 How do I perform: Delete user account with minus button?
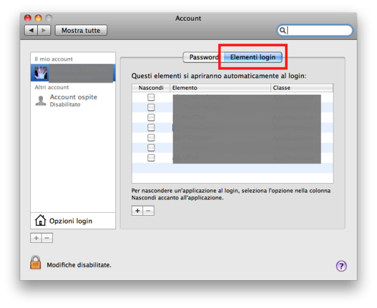pos(47,238)
